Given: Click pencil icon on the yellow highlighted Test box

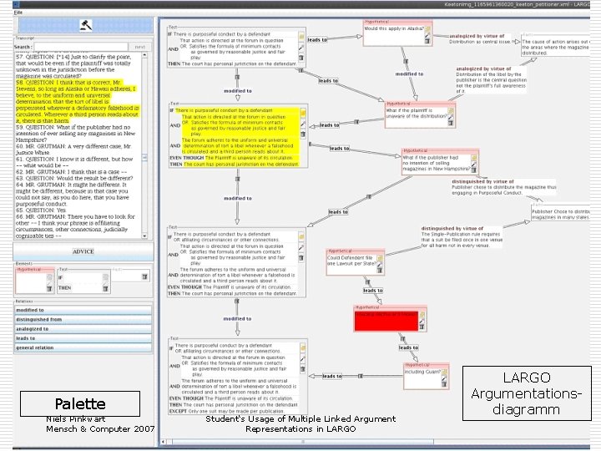Looking at the screenshot, I should click(x=303, y=124).
